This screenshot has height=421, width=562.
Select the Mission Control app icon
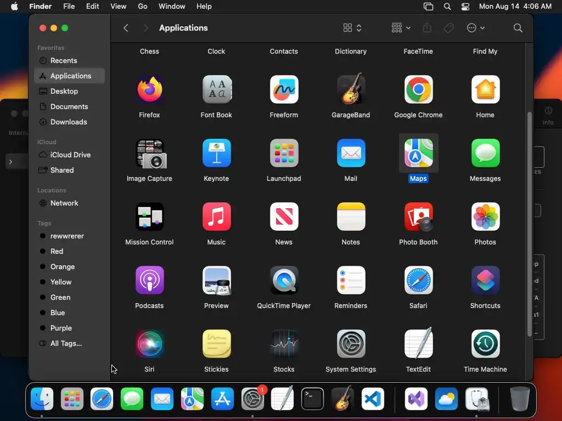pyautogui.click(x=149, y=217)
